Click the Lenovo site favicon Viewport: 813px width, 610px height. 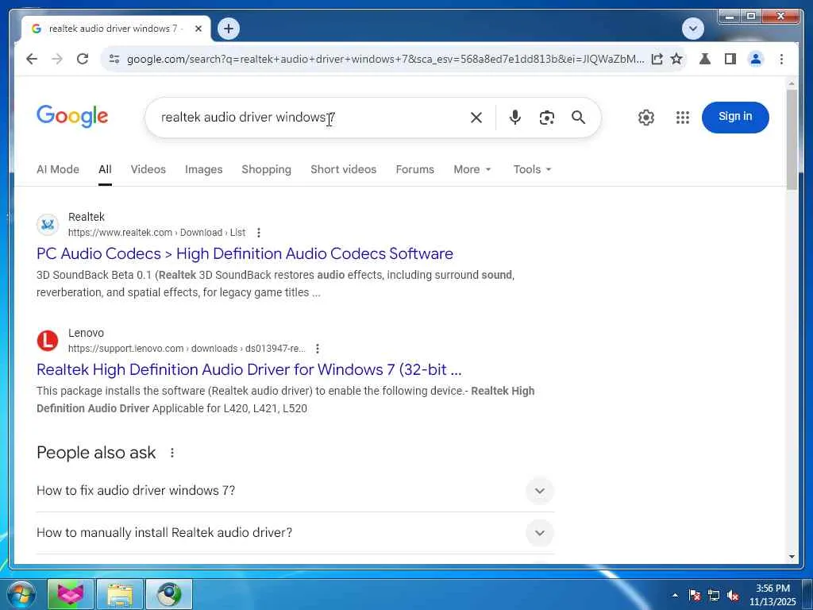pyautogui.click(x=47, y=341)
